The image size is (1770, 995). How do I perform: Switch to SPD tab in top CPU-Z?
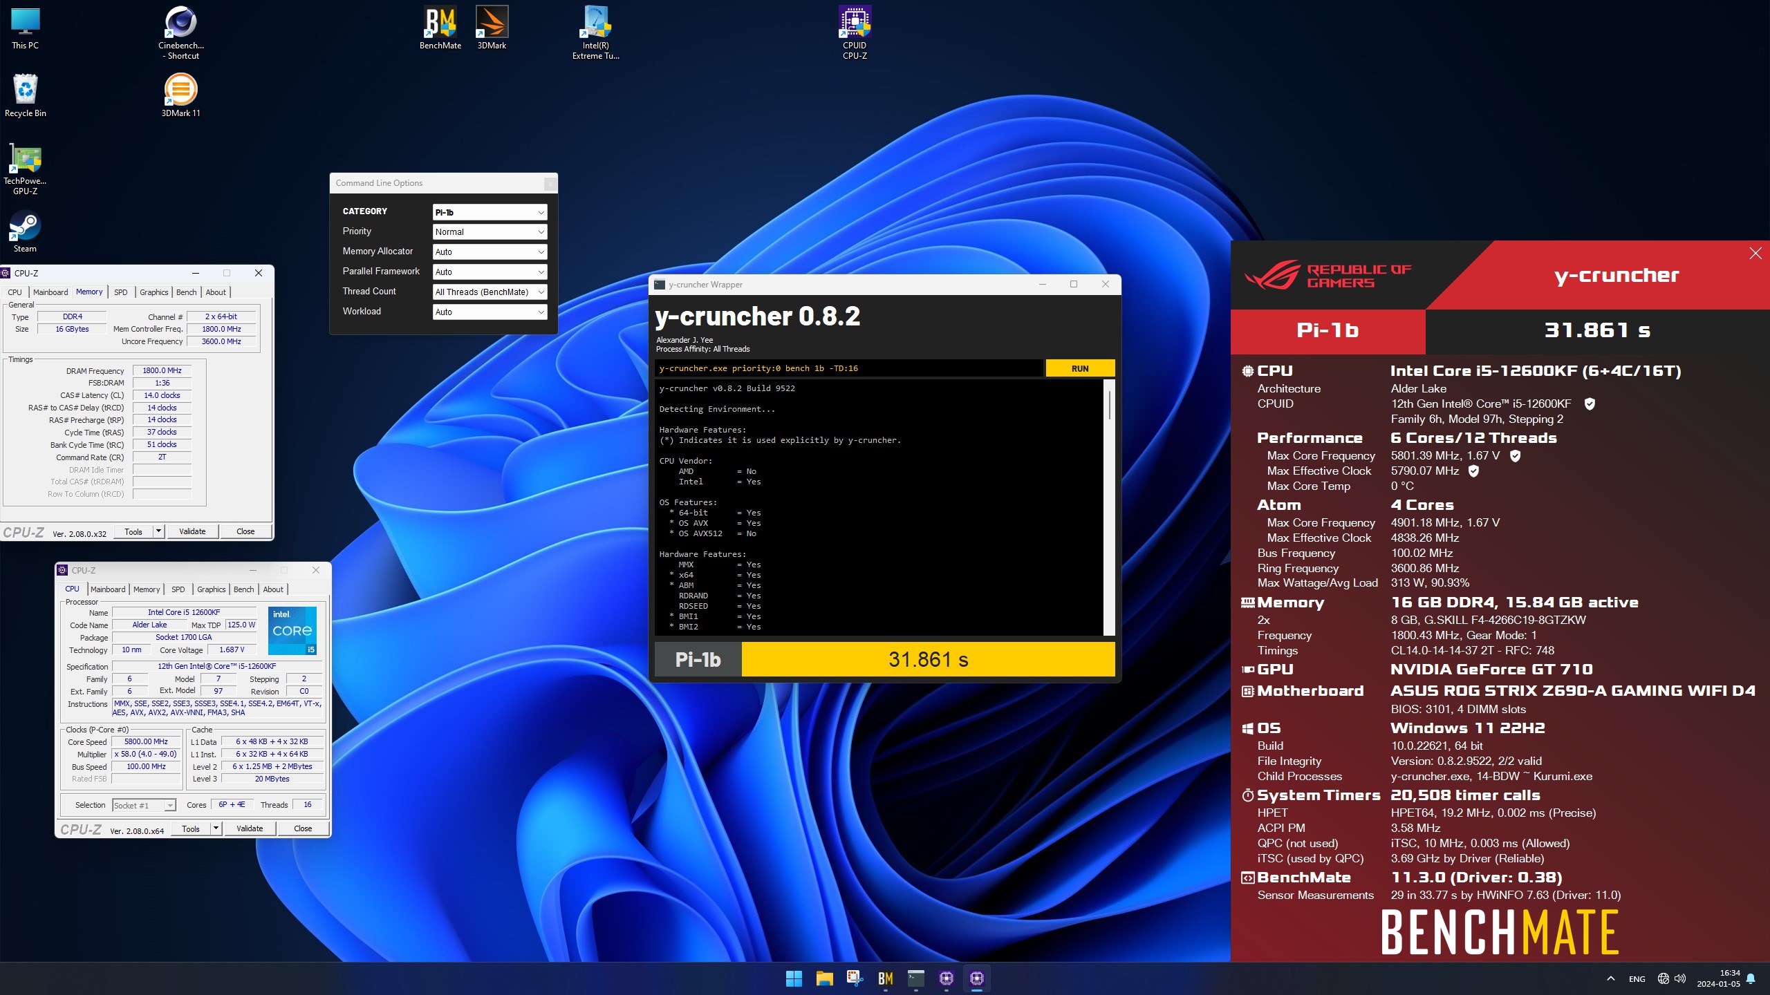(x=121, y=292)
